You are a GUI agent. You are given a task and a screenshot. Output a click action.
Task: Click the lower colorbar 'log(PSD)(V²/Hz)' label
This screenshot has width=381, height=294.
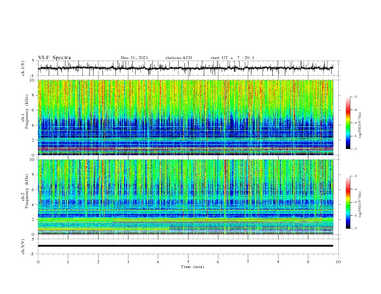(360, 205)
